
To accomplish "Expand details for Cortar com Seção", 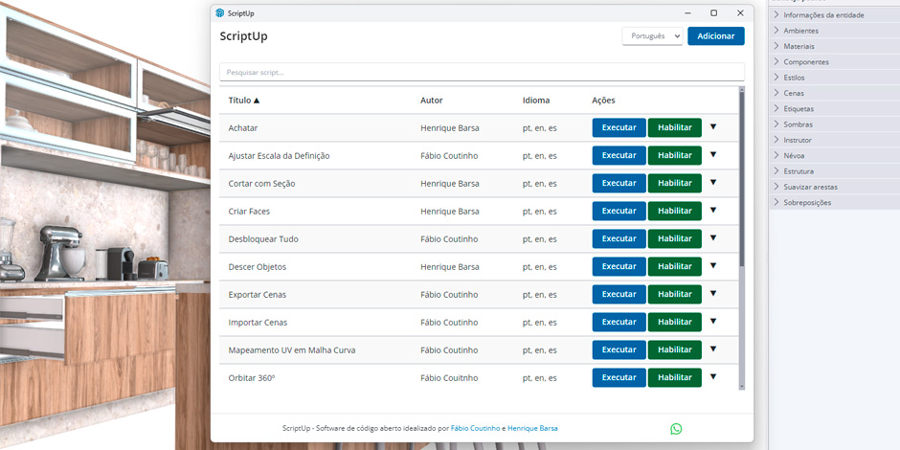I will pyautogui.click(x=712, y=183).
